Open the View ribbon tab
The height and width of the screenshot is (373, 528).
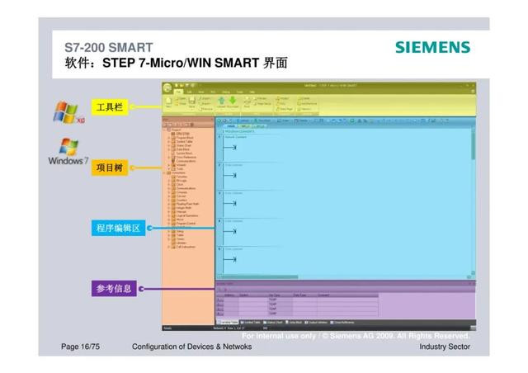click(x=201, y=92)
